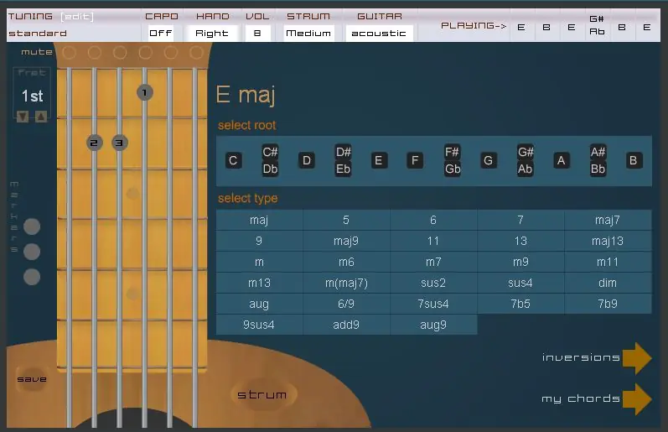Decrease fret position with down arrow

click(x=23, y=116)
